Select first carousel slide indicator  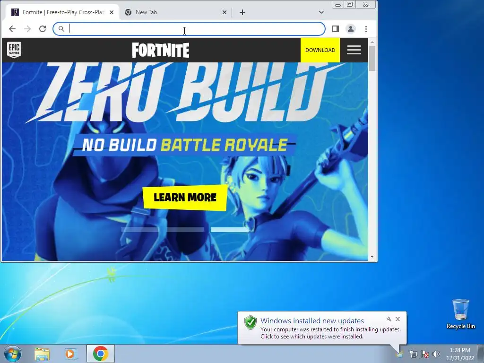click(x=140, y=230)
